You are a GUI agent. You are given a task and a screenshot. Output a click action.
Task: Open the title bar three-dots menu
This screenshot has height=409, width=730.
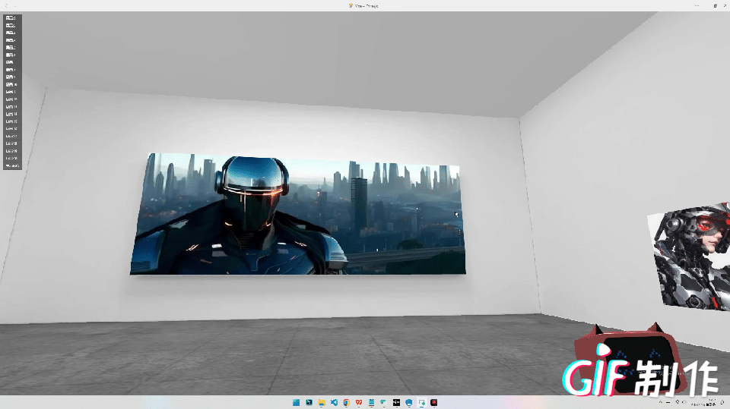tap(697, 5)
